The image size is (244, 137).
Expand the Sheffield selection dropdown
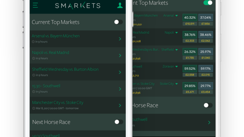coord(176,50)
